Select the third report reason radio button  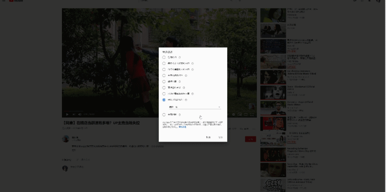164,69
